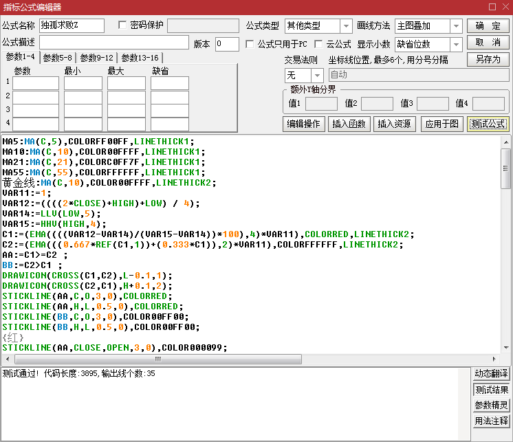Enable the 密码保护 checkbox
513x442 pixels.
tap(122, 25)
